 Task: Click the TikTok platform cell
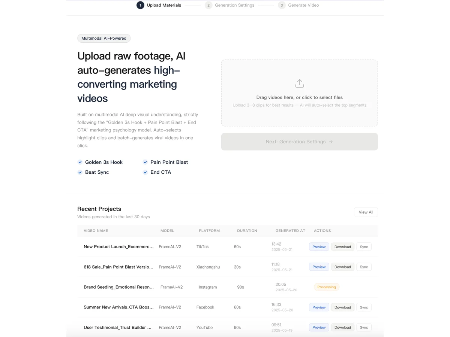tap(202, 247)
